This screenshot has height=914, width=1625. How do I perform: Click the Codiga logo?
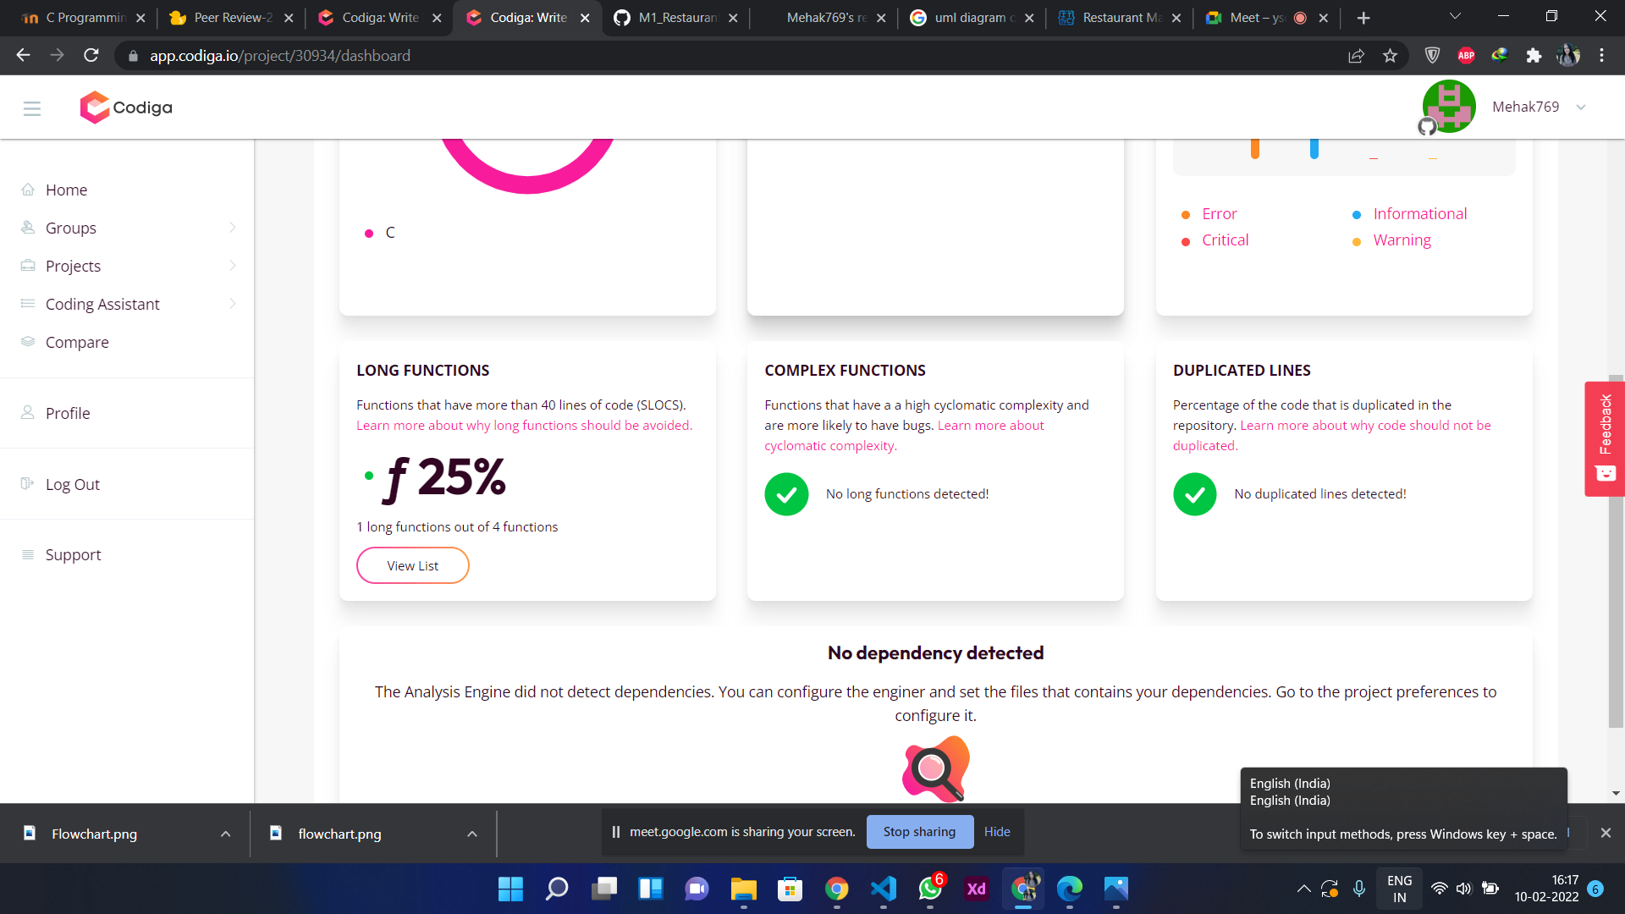[126, 107]
